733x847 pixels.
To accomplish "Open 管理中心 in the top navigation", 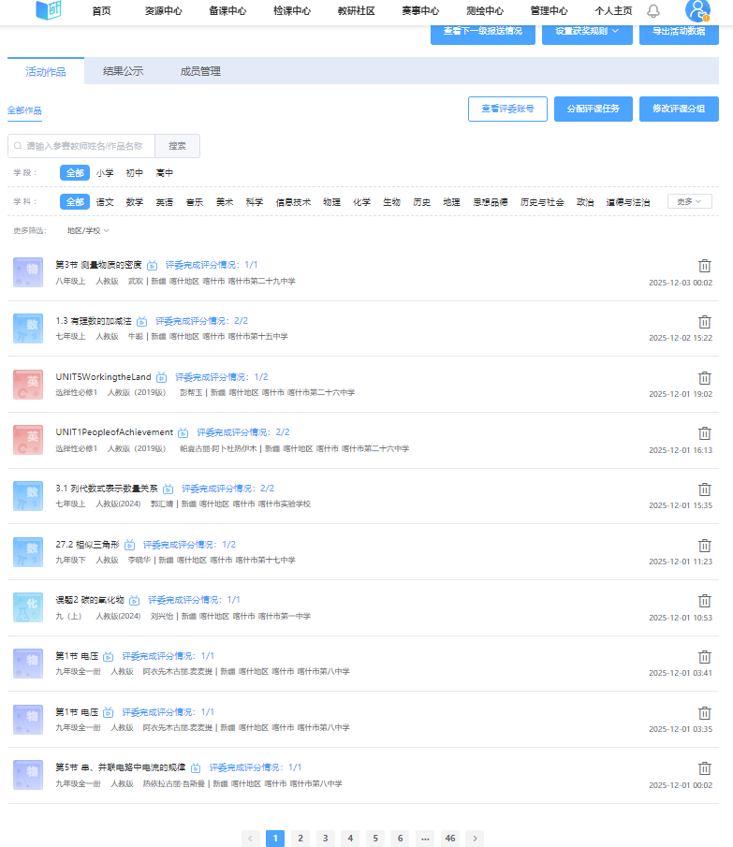I will tap(550, 11).
